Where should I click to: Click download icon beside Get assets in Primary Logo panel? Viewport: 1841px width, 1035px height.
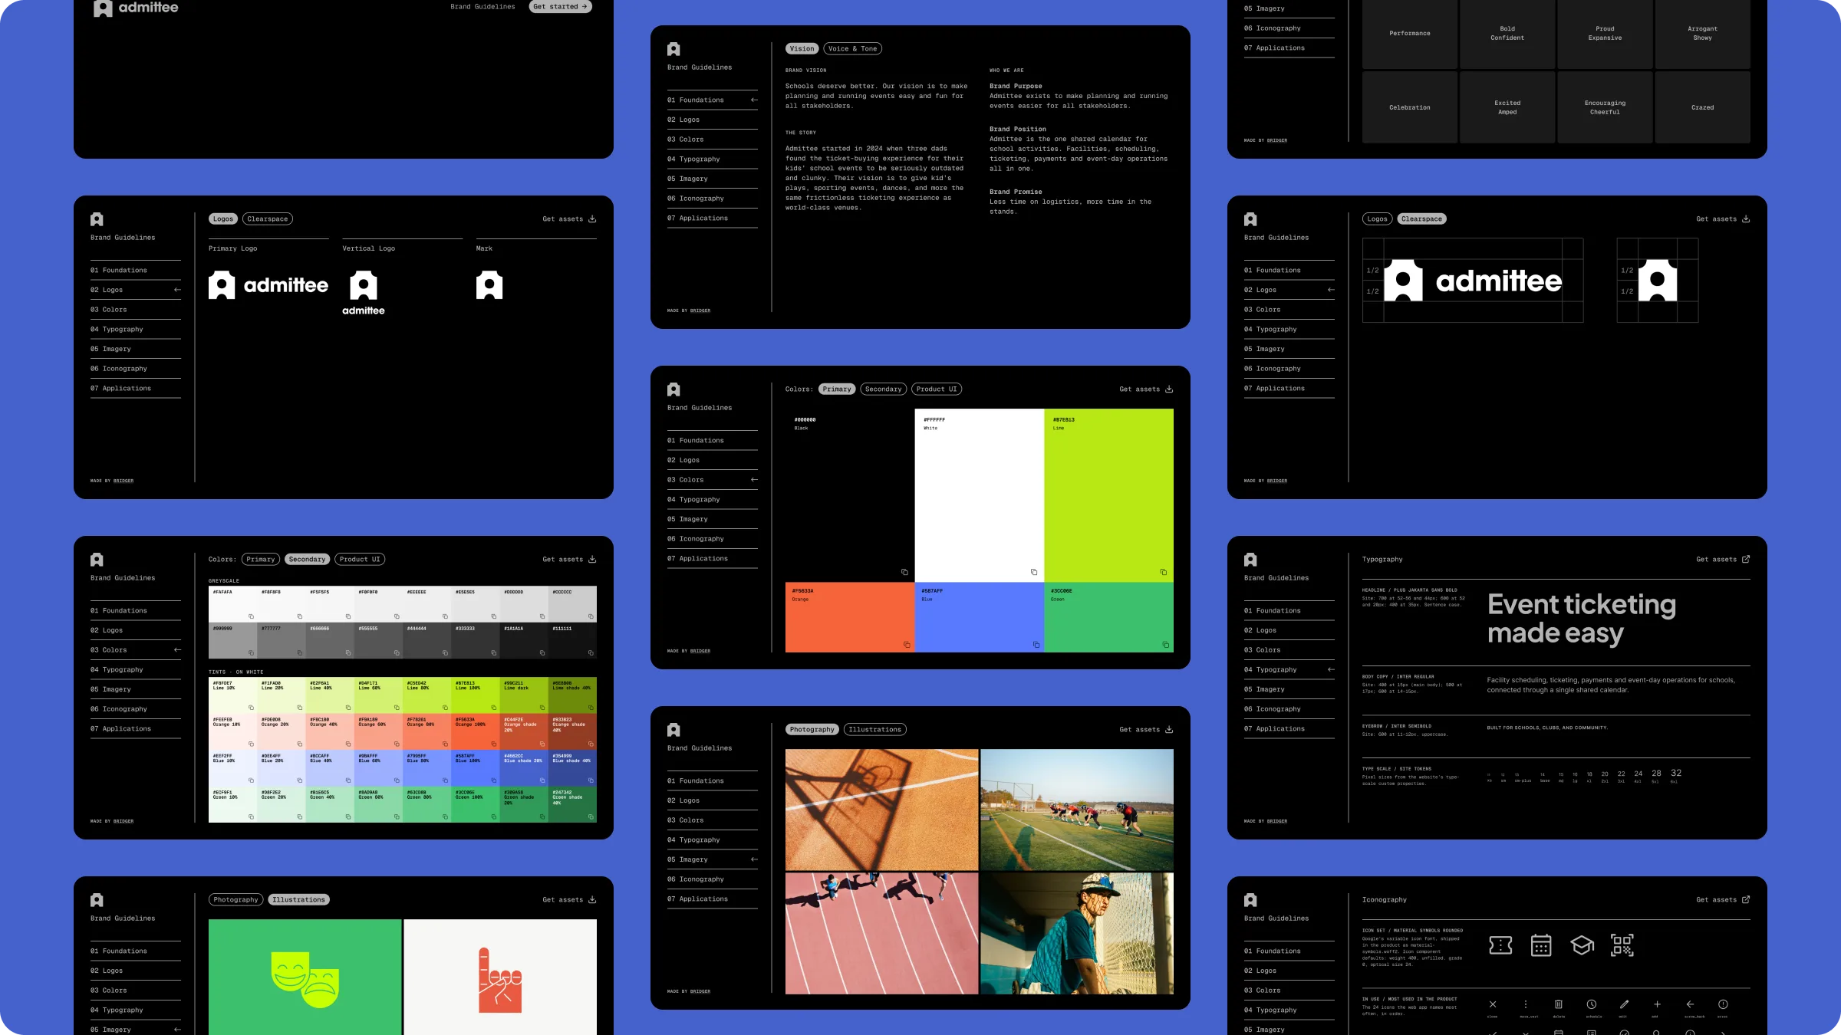pyautogui.click(x=592, y=219)
